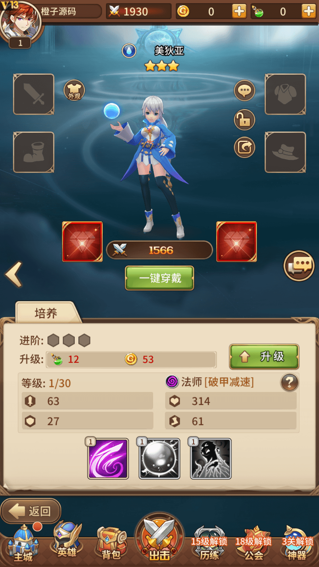
Task: Open the chat messages round button
Action: click(299, 266)
